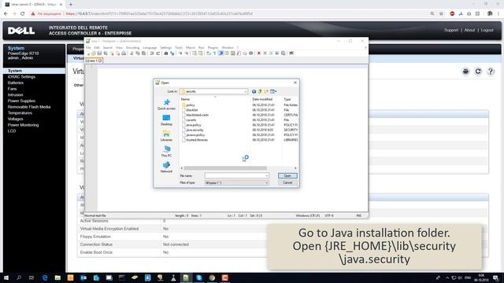
Task: Open Temperatures in iDRAC sidebar
Action: (20, 113)
